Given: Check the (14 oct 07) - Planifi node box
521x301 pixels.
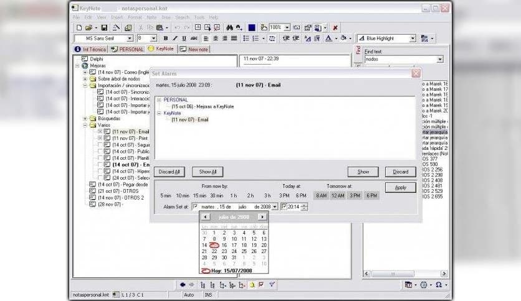Looking at the screenshot, I should (x=100, y=158).
